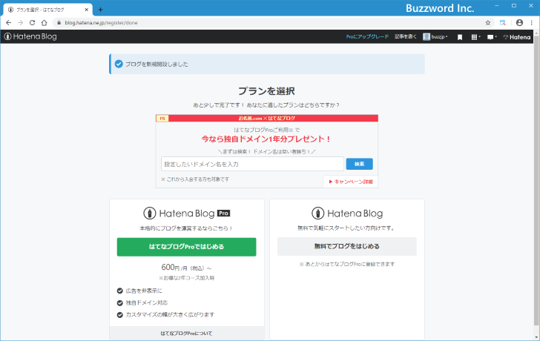Screen dimensions: 540x341
Task: Click the Hatena Blog Pro plan logo
Action: tap(187, 213)
